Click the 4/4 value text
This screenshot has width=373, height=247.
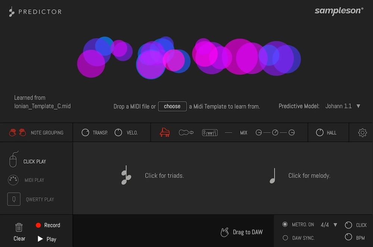(x=325, y=225)
